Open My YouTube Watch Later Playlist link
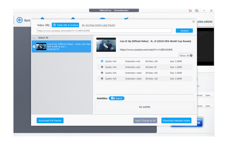Viewport: 228px width, 145px height. click(98, 25)
